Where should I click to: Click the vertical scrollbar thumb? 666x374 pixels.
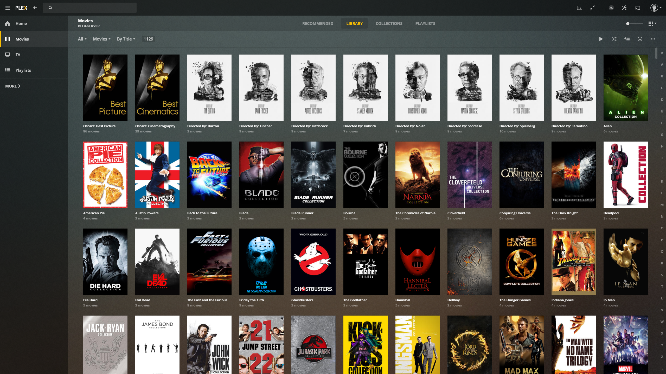pyautogui.click(x=656, y=53)
